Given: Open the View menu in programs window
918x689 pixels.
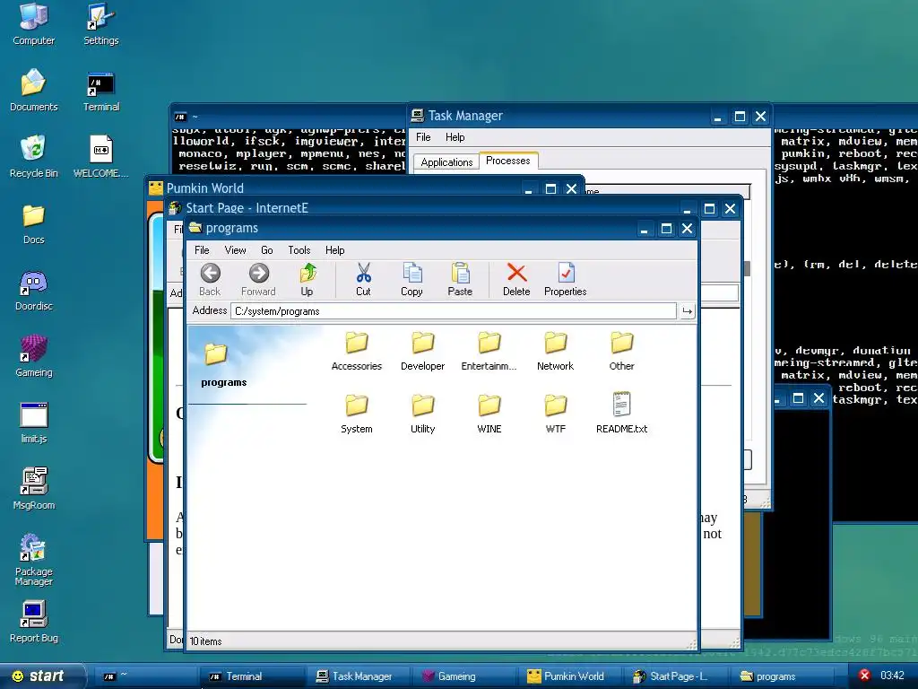Looking at the screenshot, I should [236, 250].
